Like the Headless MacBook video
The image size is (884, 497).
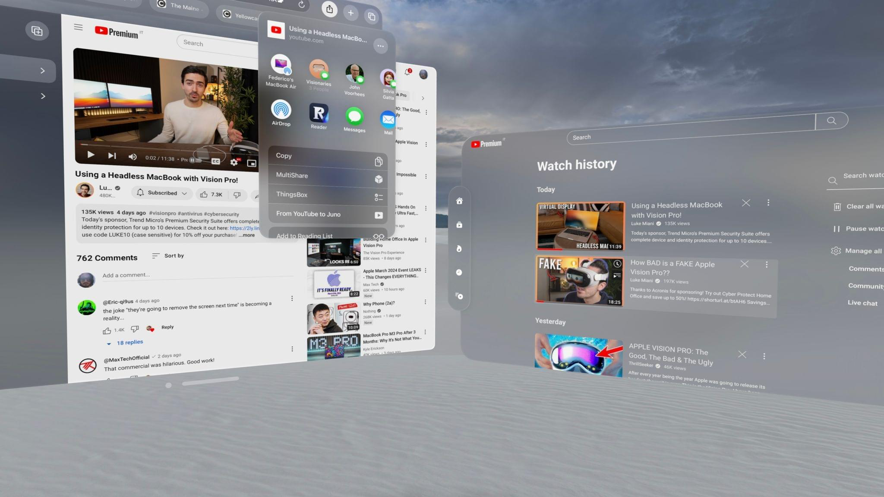click(212, 195)
